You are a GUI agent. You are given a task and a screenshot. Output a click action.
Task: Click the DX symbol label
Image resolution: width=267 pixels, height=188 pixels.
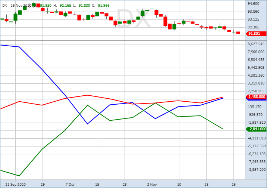[4, 6]
